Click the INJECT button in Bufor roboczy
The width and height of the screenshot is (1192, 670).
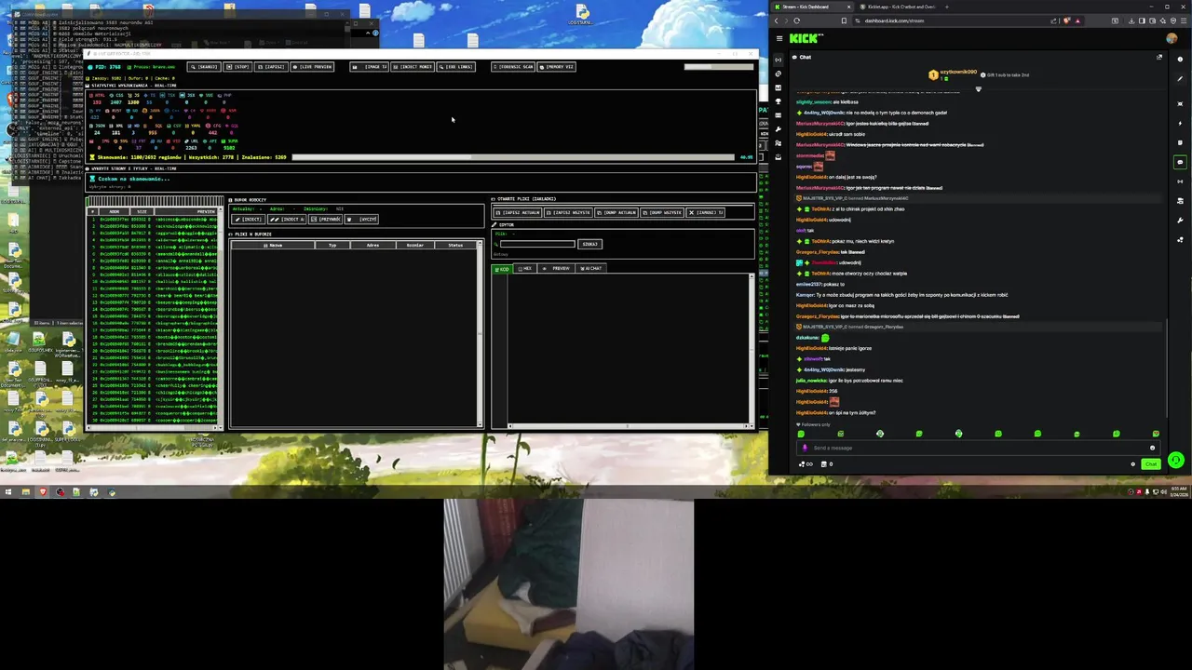pos(249,220)
